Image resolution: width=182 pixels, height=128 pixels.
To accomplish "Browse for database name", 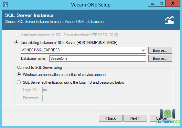I will 160,59.
